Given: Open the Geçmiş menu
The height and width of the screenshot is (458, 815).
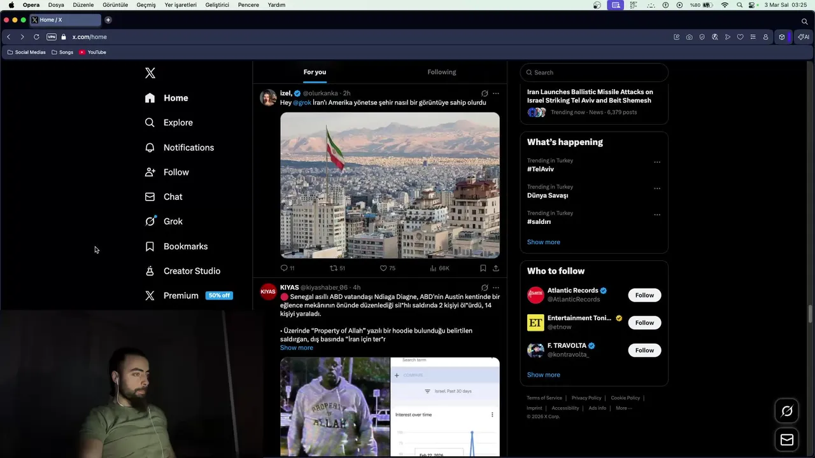Looking at the screenshot, I should [146, 5].
